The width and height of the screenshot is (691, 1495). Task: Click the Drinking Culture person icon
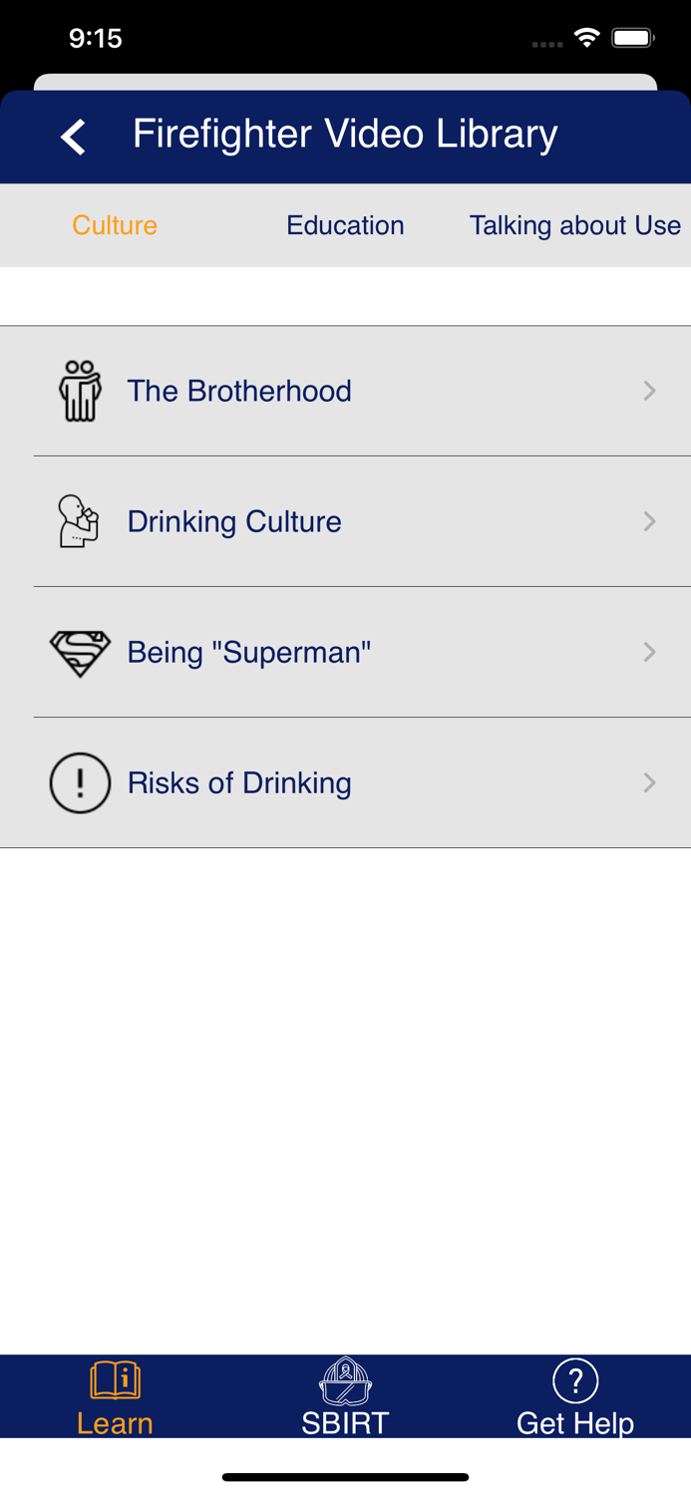80,520
